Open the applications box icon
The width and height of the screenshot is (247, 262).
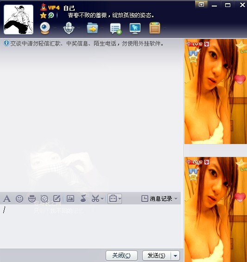155,28
